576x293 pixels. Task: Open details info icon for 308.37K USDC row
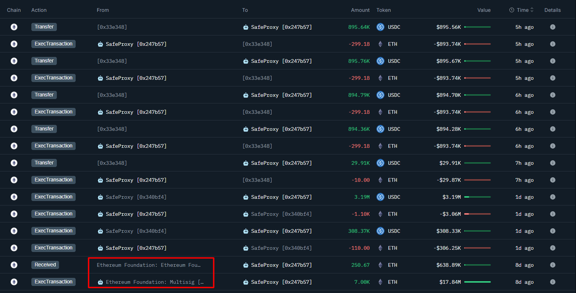(x=552, y=231)
